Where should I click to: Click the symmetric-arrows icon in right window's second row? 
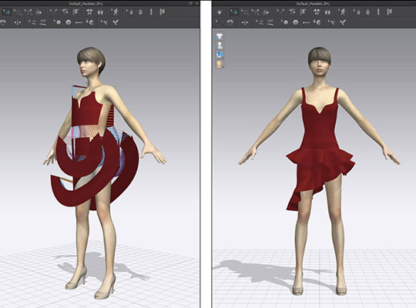pos(245,22)
